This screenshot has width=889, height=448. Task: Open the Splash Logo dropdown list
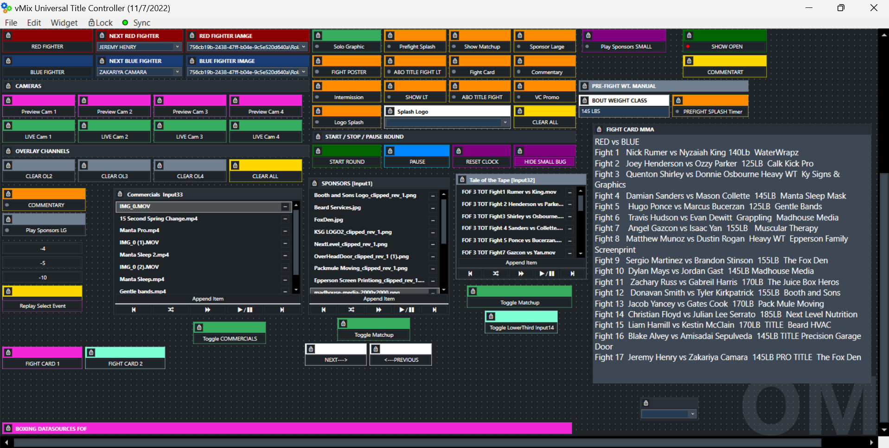(505, 122)
